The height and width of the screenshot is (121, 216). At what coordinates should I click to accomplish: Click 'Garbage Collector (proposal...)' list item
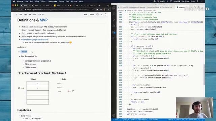[x=38, y=61]
